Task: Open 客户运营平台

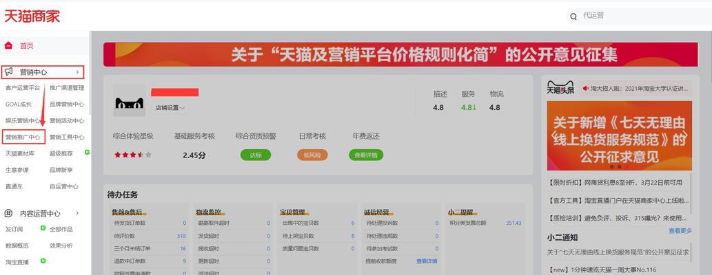Action: point(23,88)
